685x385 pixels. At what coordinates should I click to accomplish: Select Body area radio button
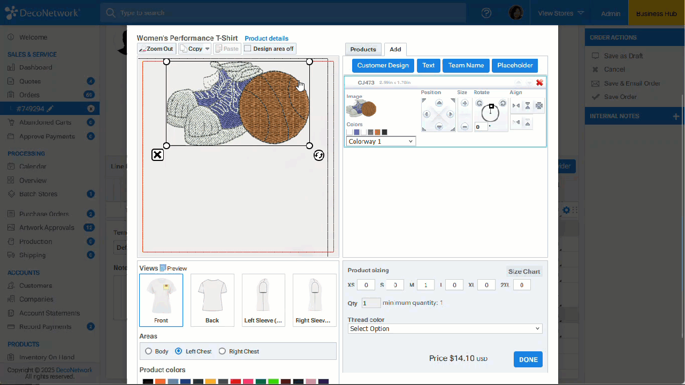point(148,351)
